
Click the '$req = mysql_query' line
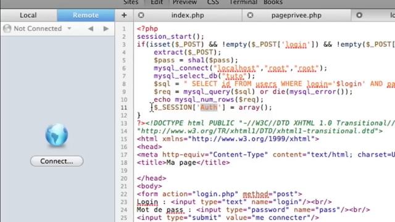pos(253,92)
